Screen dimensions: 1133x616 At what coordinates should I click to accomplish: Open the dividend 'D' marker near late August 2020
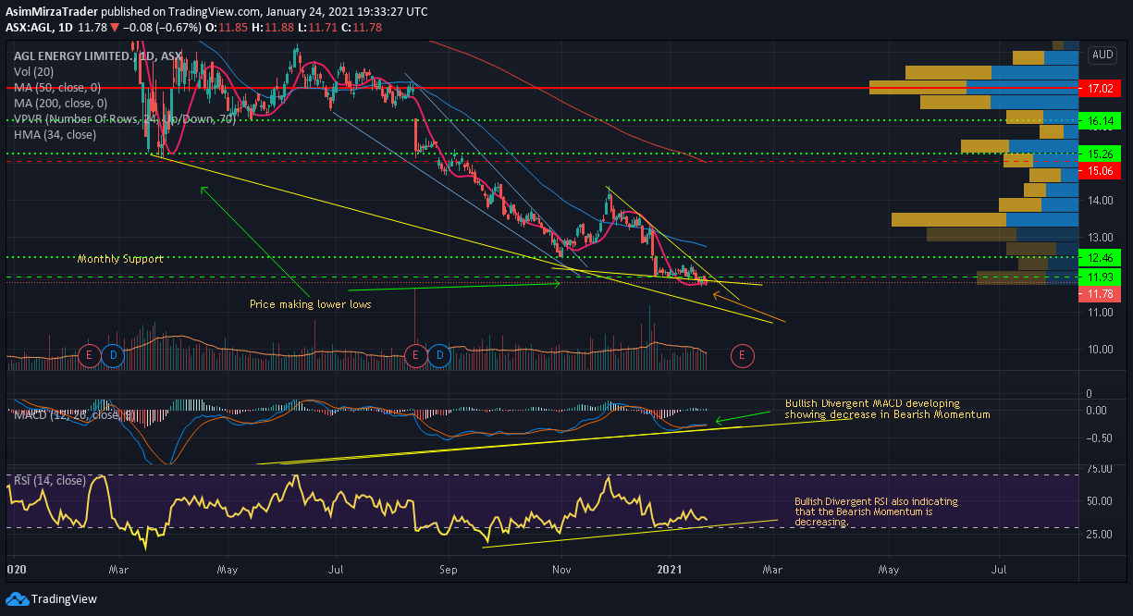point(439,354)
